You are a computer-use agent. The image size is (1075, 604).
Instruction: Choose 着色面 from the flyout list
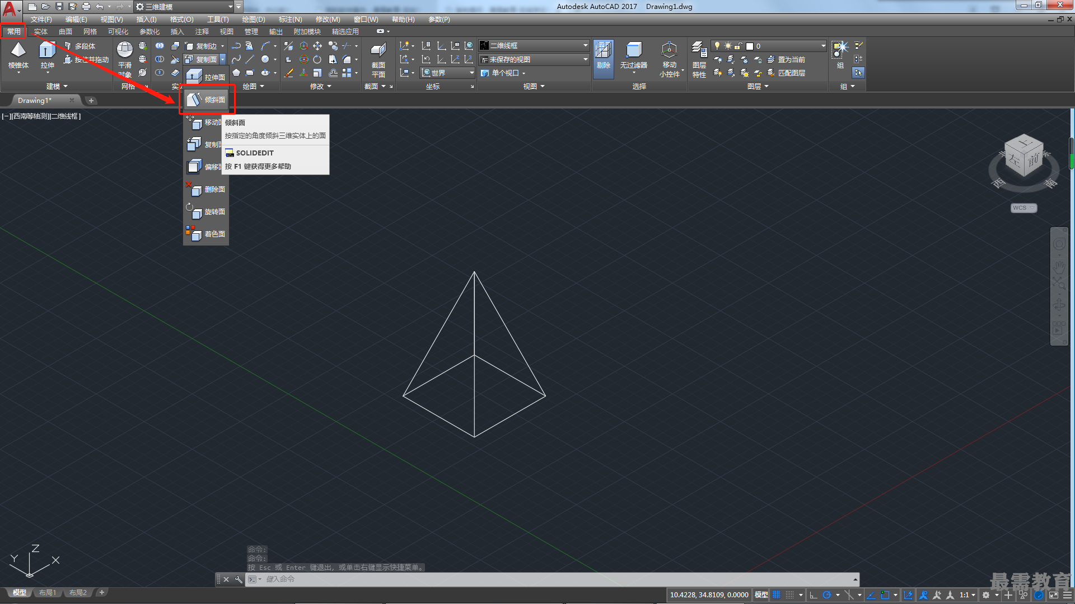click(206, 234)
